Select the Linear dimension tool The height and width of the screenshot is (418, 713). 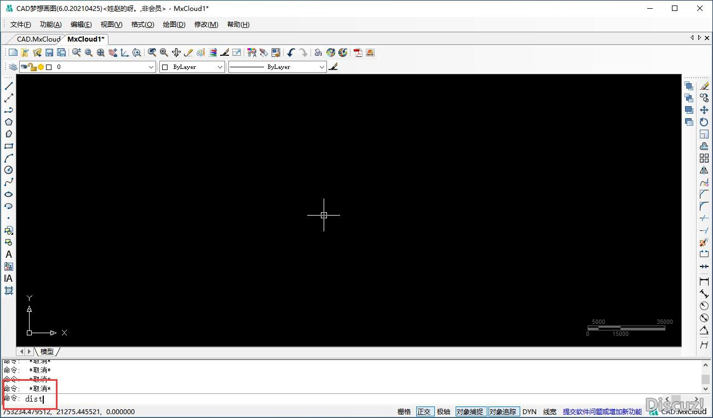coord(704,281)
